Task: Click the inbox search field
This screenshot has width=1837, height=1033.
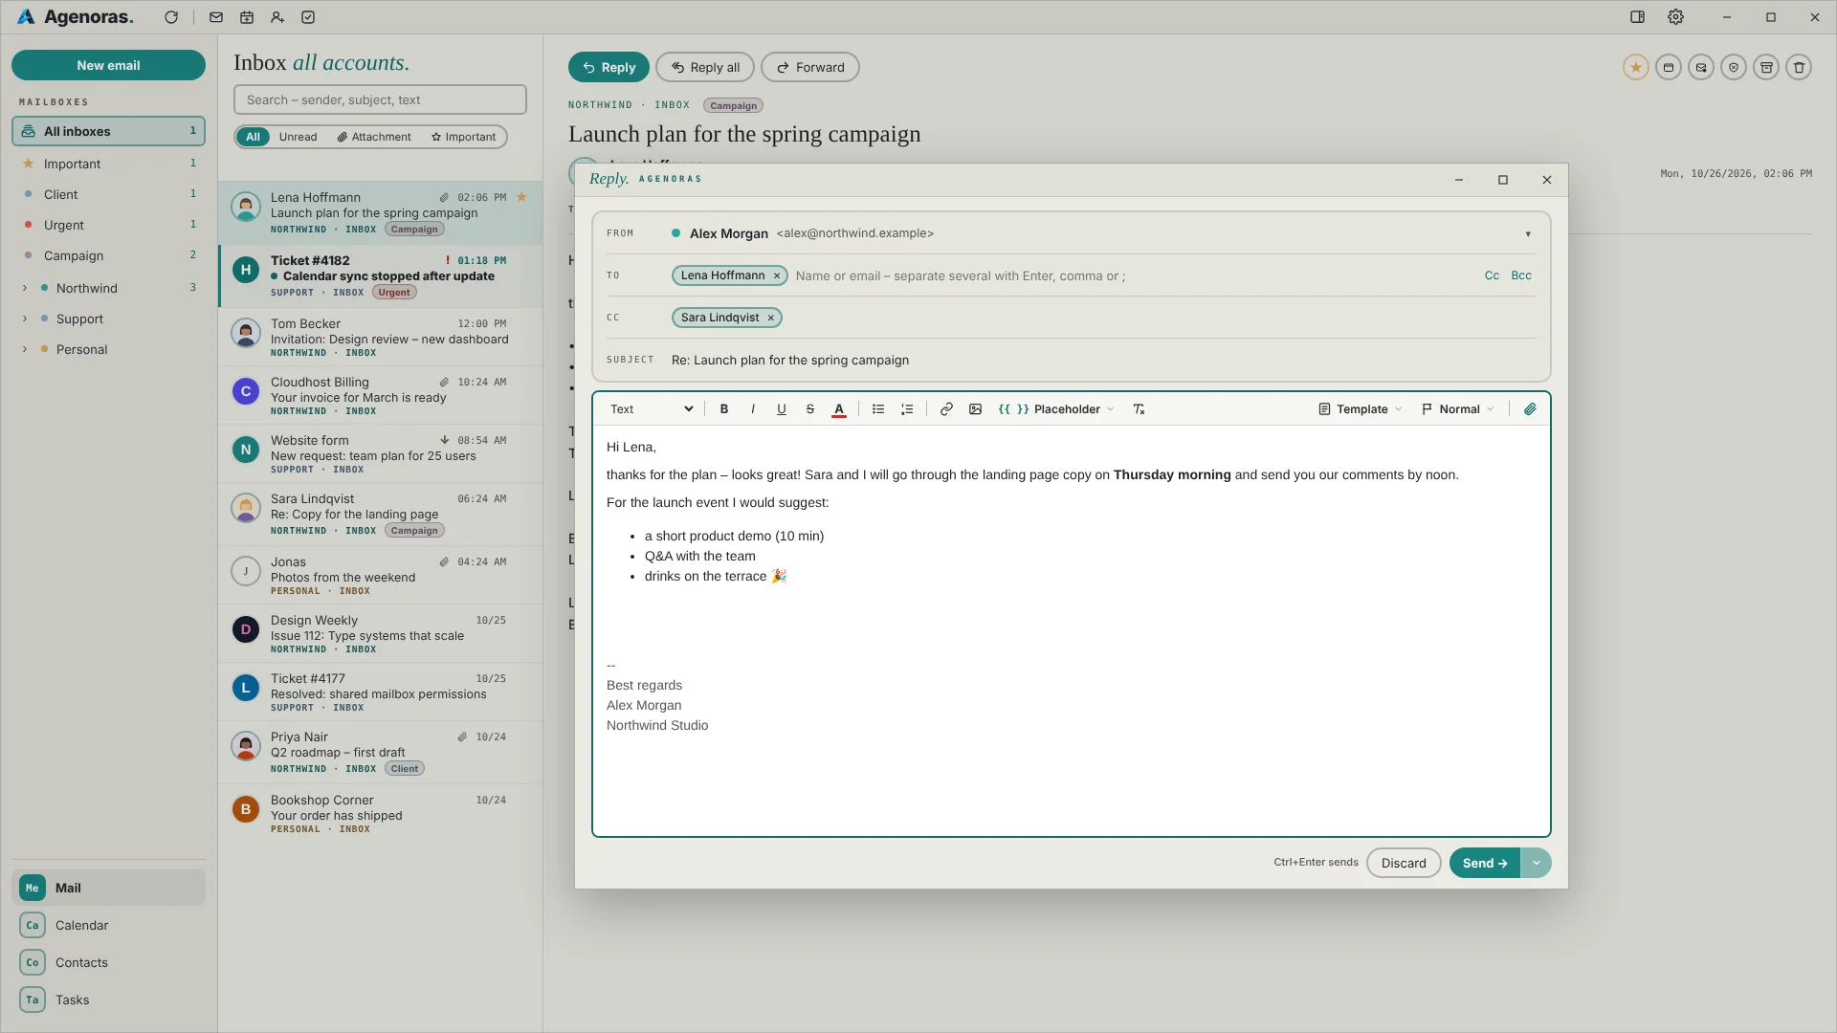Action: pos(380,99)
